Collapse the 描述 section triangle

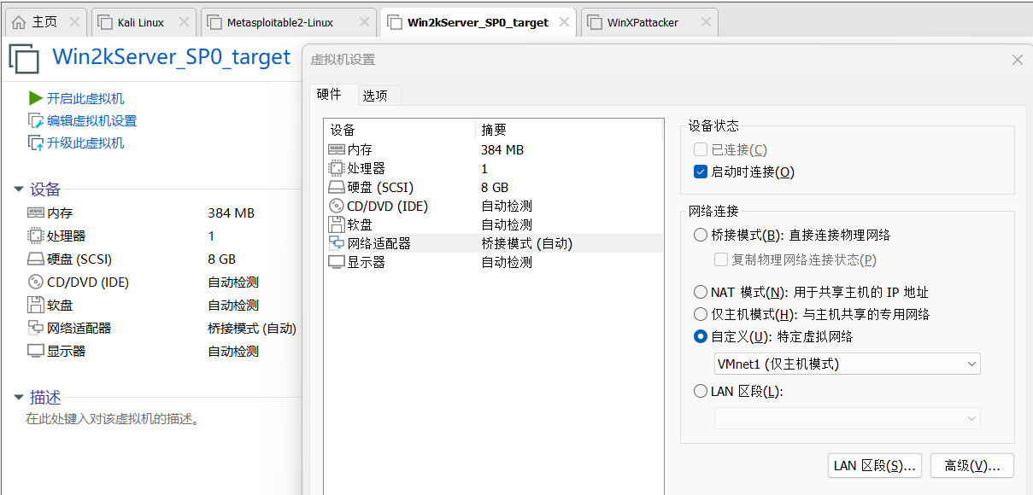(19, 398)
